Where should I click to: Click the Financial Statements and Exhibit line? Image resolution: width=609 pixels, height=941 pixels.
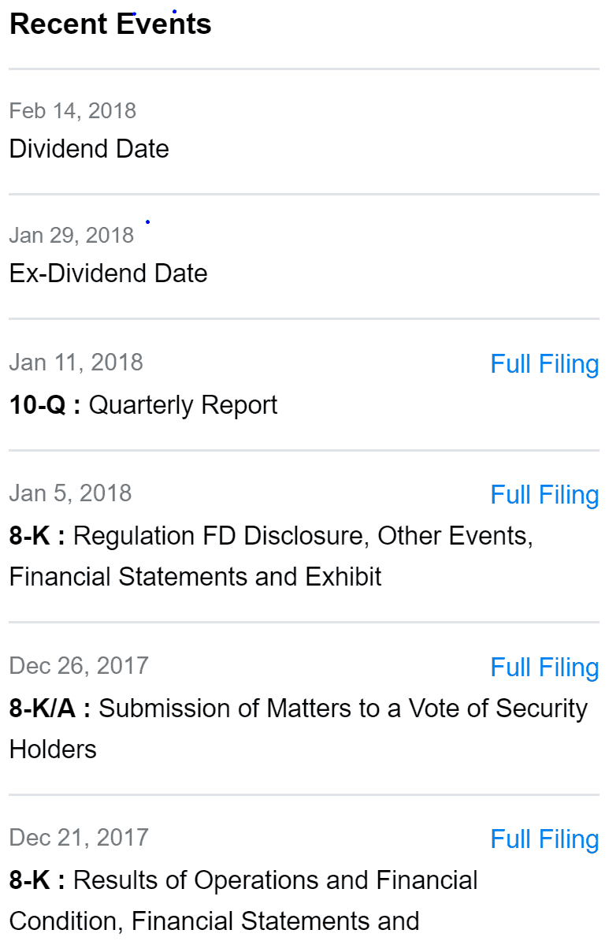(x=195, y=577)
